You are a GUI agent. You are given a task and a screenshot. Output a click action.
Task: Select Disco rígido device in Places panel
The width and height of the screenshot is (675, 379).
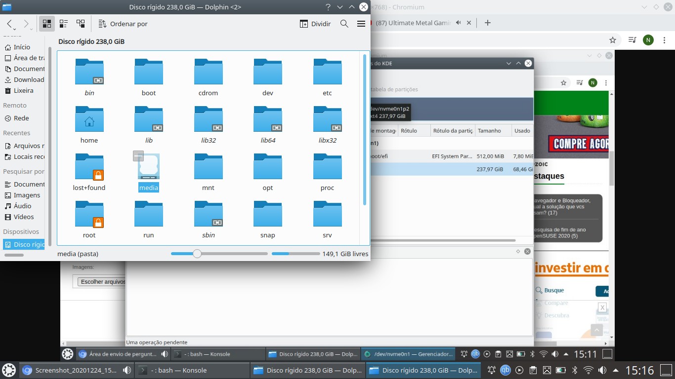[23, 244]
